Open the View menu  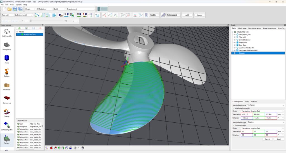pos(12,5)
